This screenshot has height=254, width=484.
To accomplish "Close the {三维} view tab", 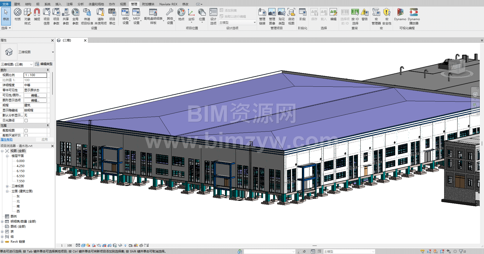I will point(85,40).
